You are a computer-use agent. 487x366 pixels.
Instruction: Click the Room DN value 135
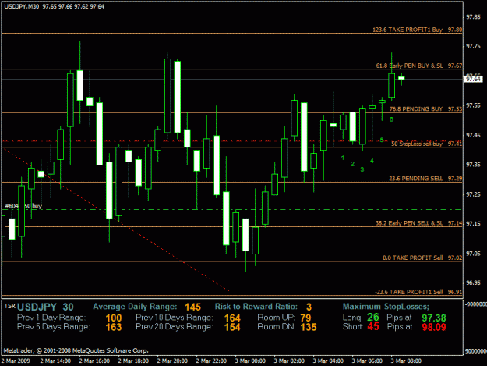coord(309,327)
